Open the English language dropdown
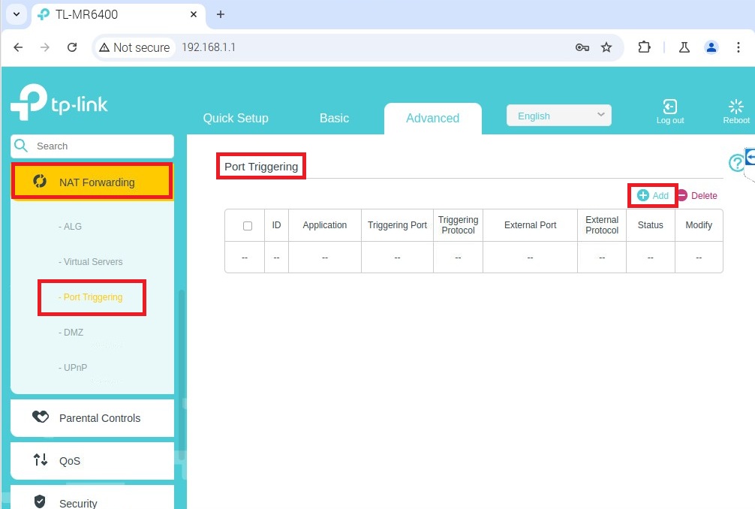This screenshot has width=755, height=509. point(559,116)
